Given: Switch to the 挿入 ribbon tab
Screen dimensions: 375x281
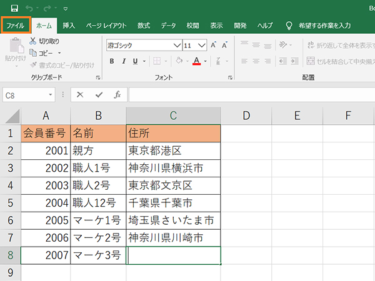Looking at the screenshot, I should tap(69, 26).
